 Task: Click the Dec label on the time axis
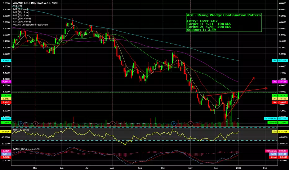[216, 168]
